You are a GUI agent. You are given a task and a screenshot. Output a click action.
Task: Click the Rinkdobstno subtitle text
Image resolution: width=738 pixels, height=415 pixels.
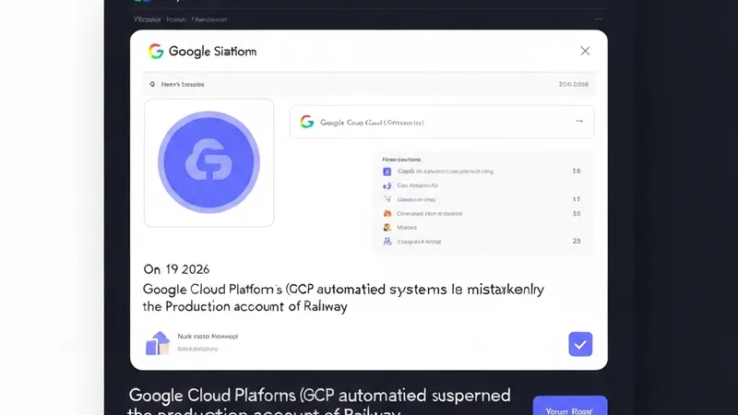click(197, 349)
